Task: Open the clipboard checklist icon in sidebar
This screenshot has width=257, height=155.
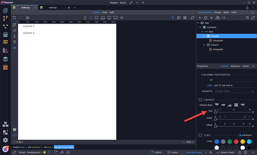Action: point(6,67)
